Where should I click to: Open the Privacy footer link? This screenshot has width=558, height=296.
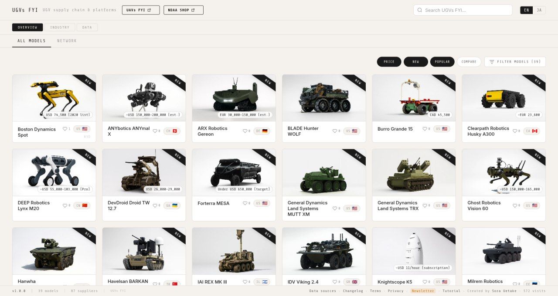(x=395, y=291)
